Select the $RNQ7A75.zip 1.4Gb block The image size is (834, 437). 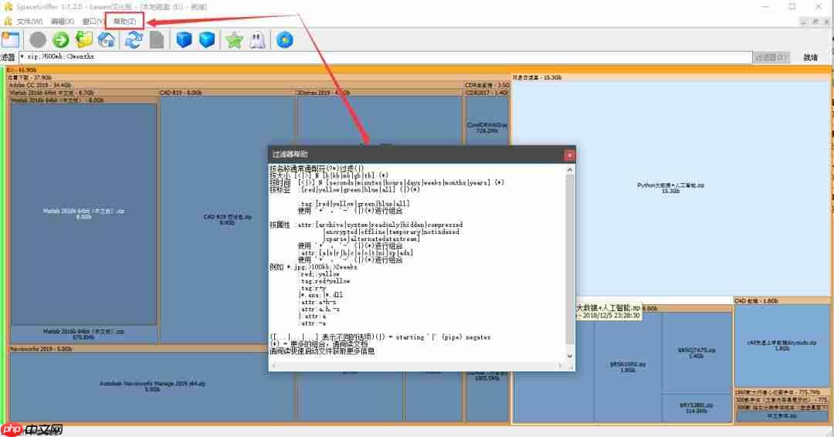coord(697,353)
